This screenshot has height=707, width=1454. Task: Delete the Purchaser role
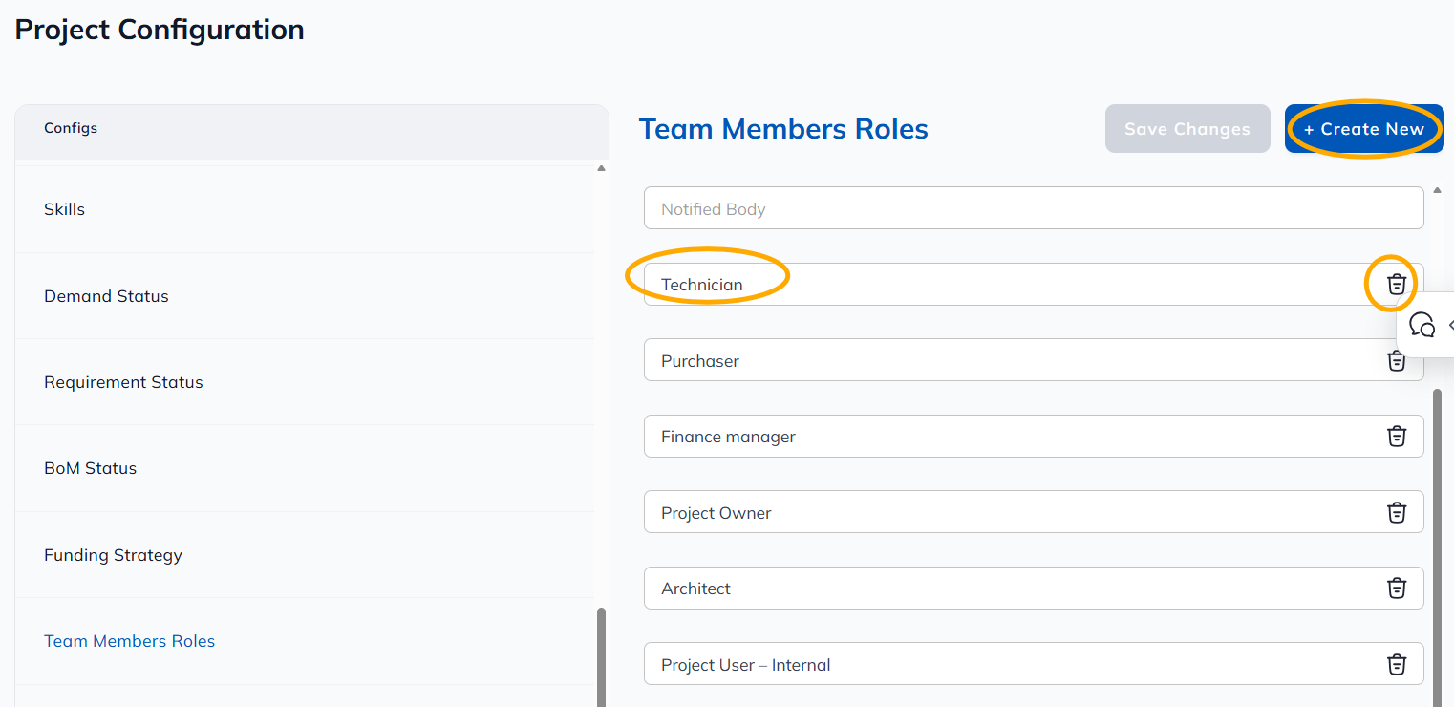1397,360
